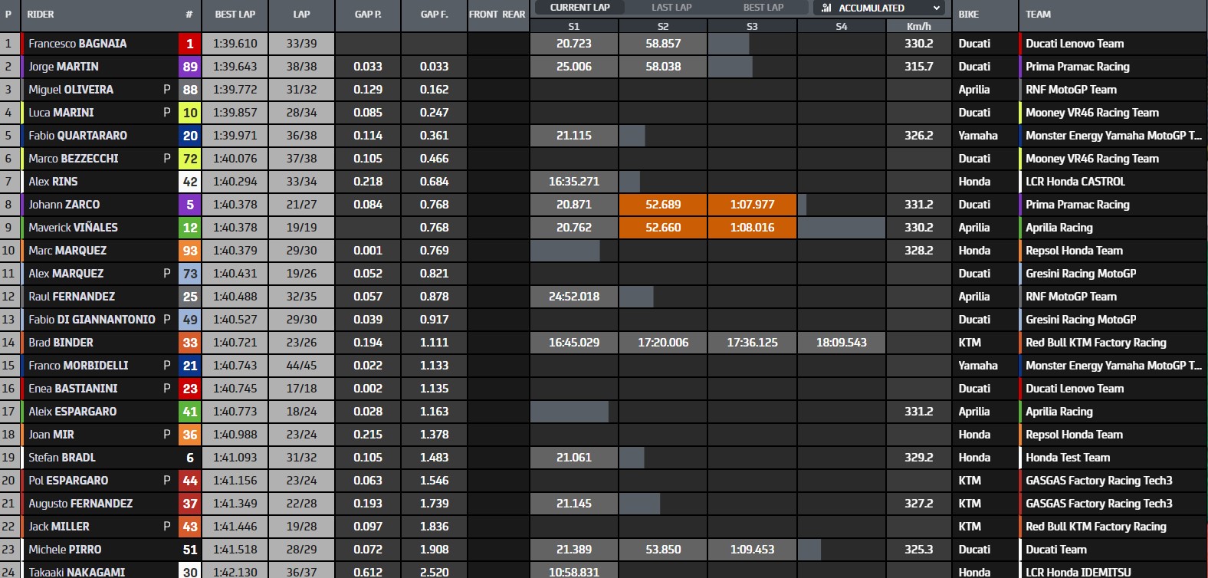Click the S1 sector header
This screenshot has height=578, width=1208.
point(573,26)
